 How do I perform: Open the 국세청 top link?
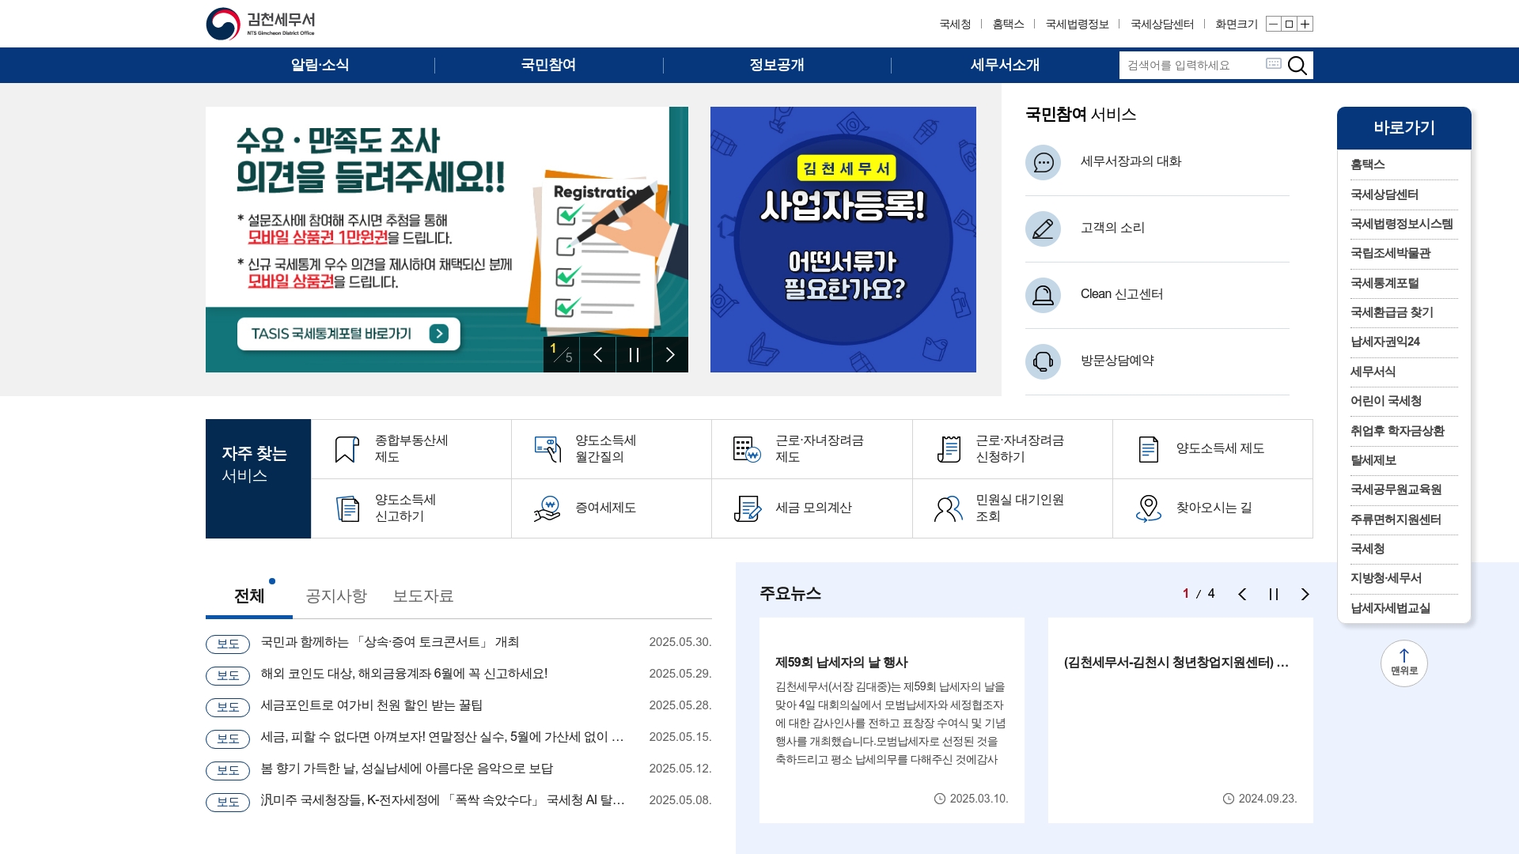point(955,25)
